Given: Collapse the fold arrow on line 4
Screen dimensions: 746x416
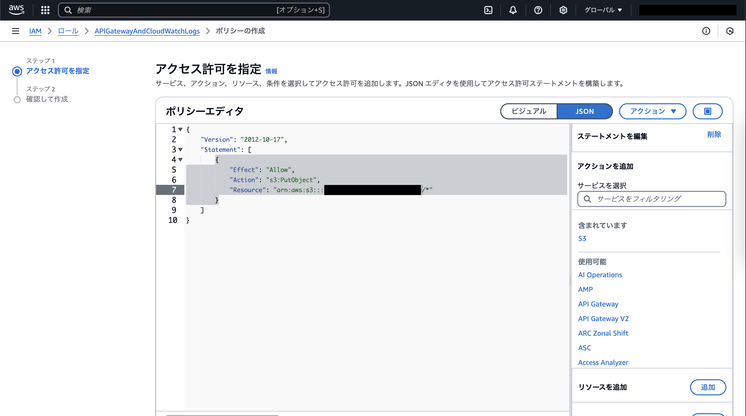Looking at the screenshot, I should point(180,160).
